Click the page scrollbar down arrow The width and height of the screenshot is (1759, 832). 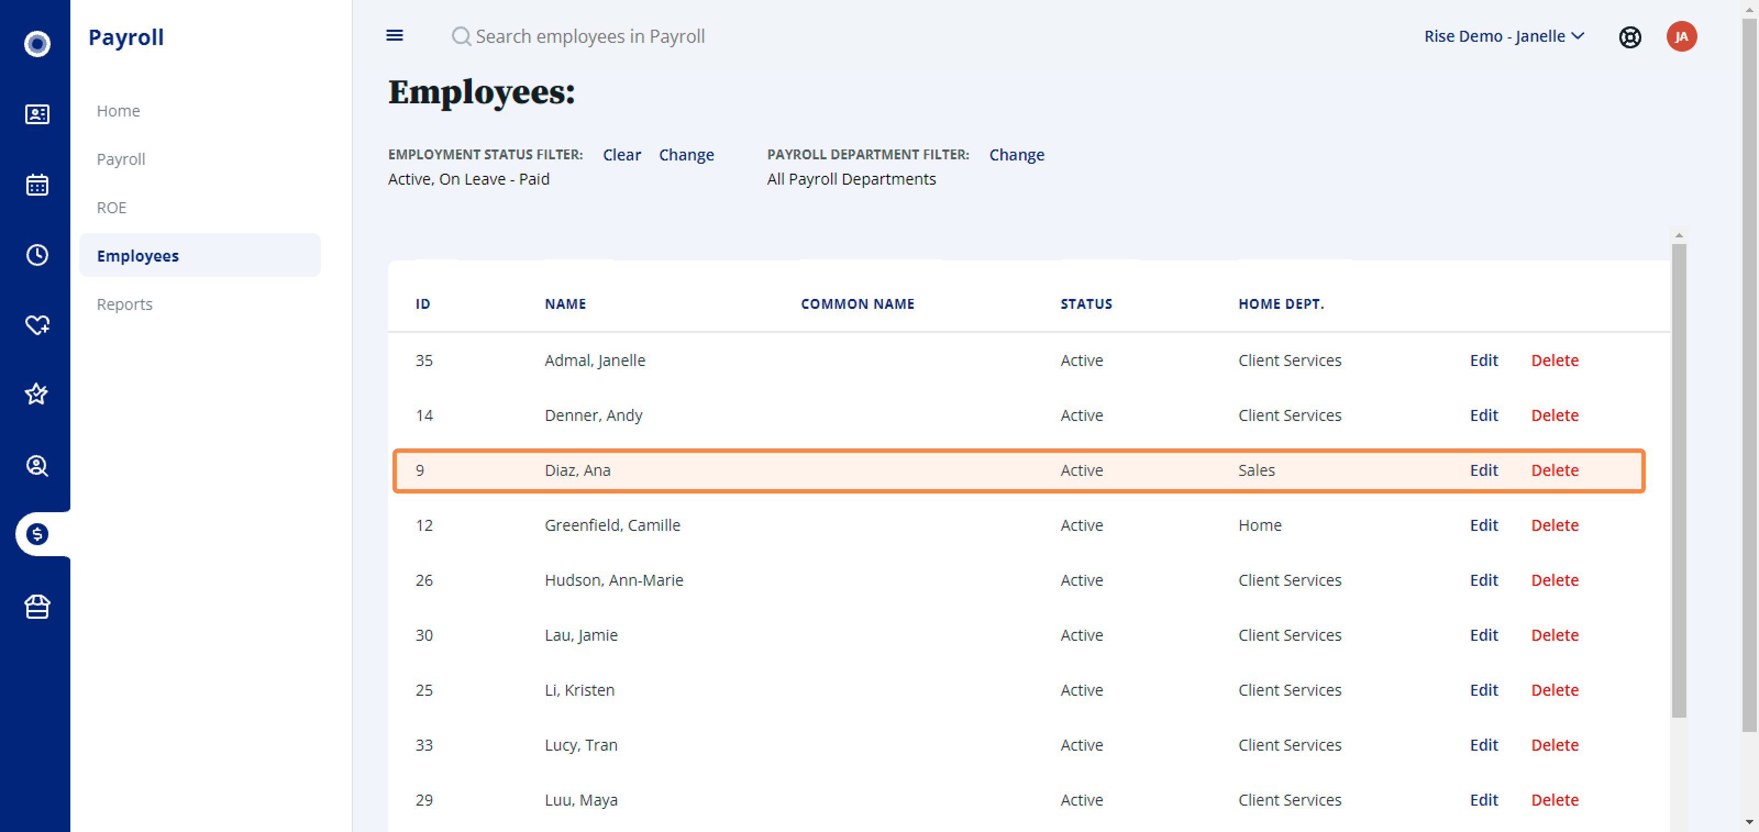click(1750, 823)
